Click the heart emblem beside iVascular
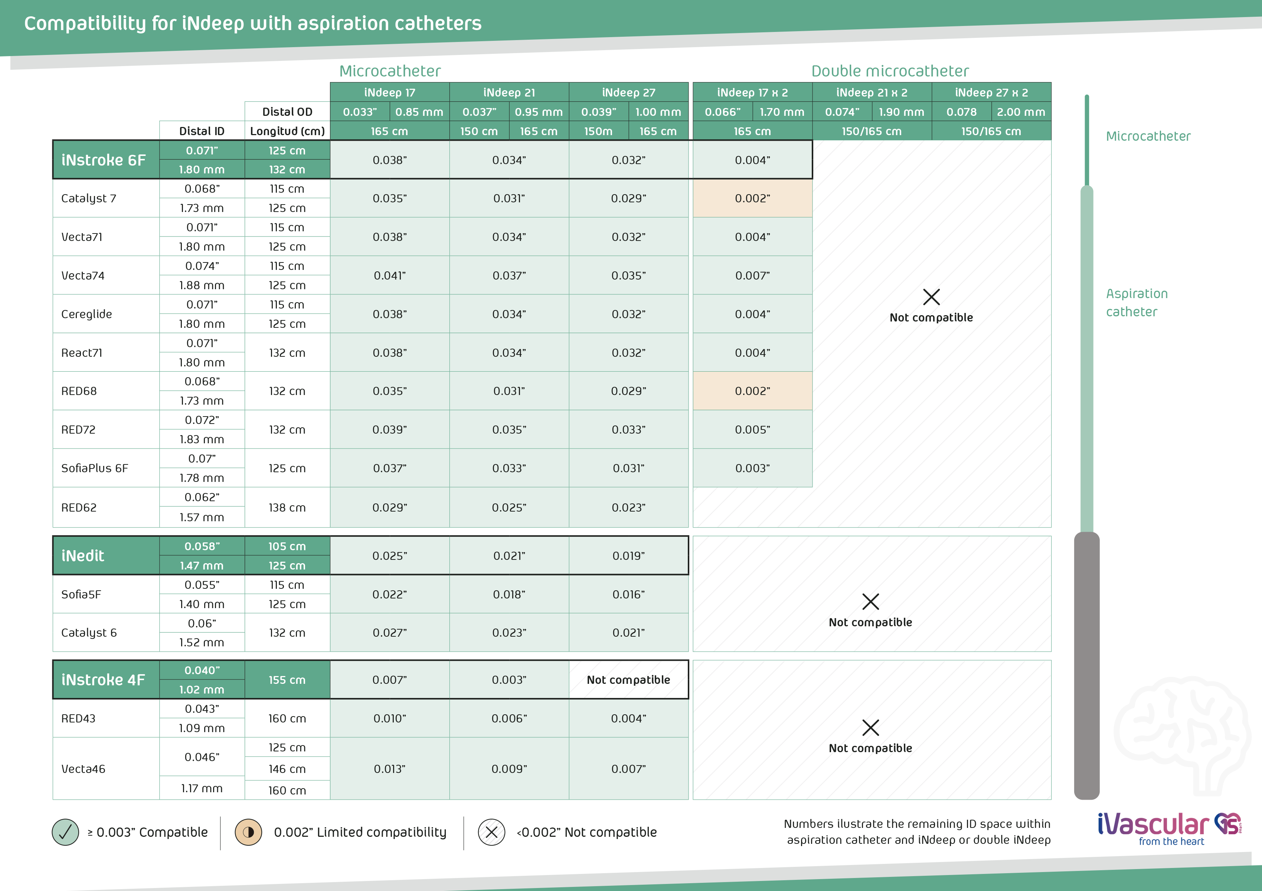This screenshot has width=1262, height=891. point(1228,823)
